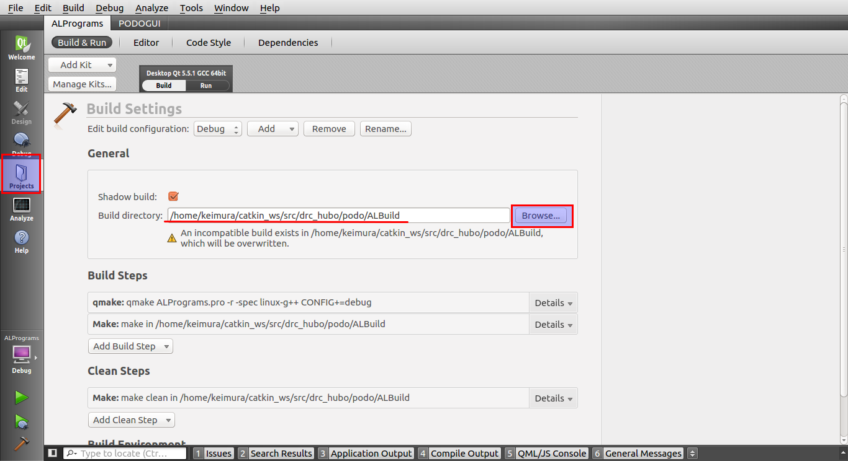
Task: Open the Analyze mode
Action: pos(21,209)
